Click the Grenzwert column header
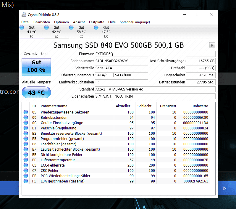 coord(167,106)
